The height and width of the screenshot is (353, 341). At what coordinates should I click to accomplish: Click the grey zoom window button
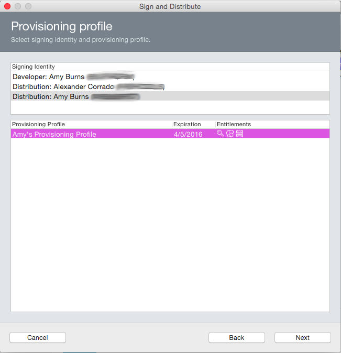[28, 6]
